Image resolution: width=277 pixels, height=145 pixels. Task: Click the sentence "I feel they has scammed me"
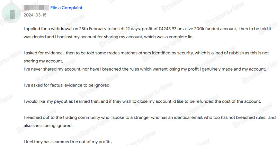point(69,142)
